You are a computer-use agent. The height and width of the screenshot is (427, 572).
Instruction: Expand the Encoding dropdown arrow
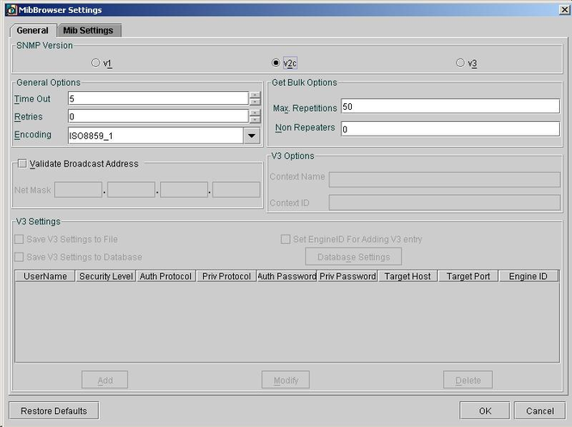click(x=252, y=136)
